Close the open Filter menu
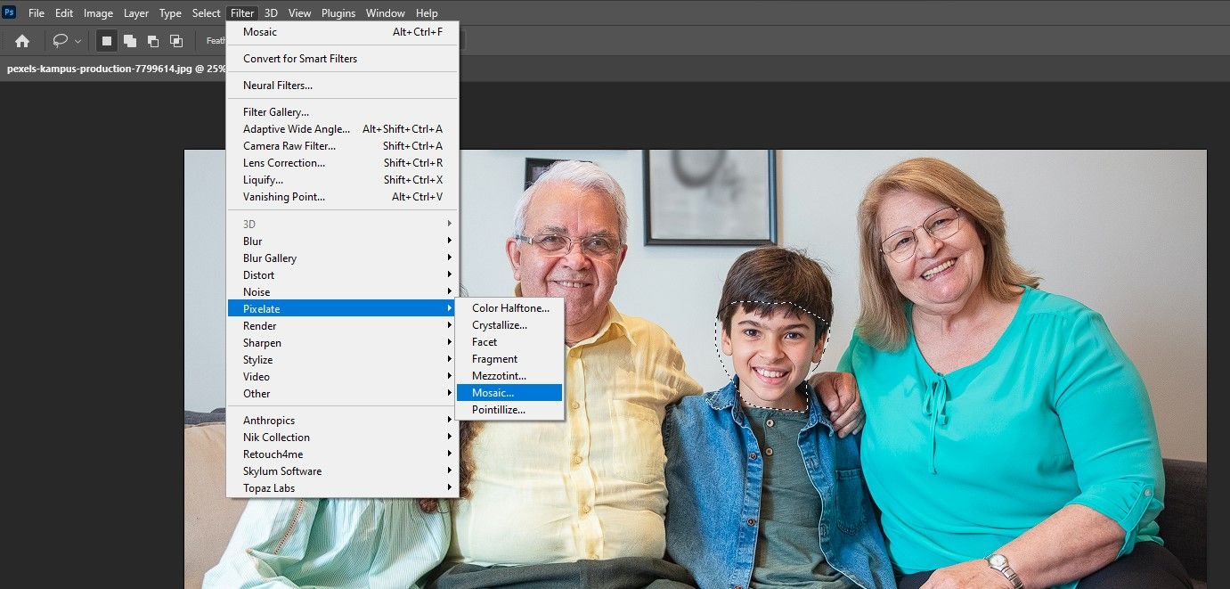 click(x=242, y=13)
